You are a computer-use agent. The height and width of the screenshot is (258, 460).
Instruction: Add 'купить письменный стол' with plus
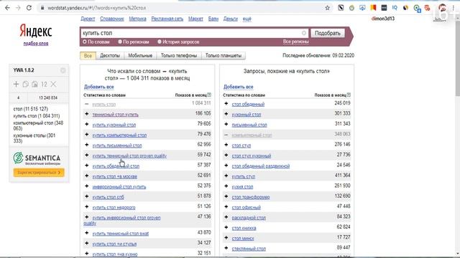[x=86, y=145]
